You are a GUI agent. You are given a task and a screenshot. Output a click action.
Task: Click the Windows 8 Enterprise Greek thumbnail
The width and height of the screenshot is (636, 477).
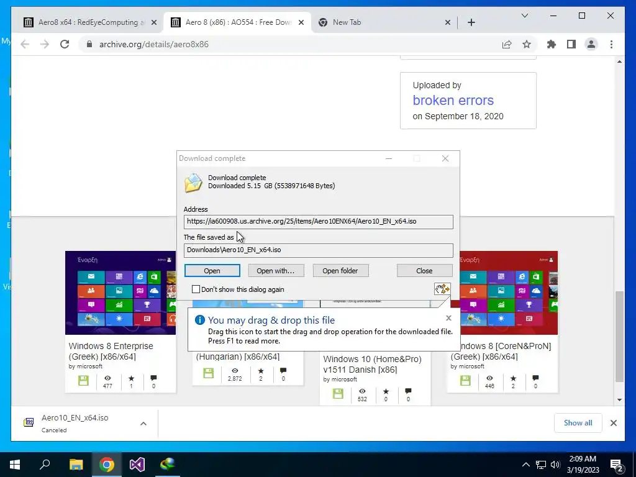120,293
